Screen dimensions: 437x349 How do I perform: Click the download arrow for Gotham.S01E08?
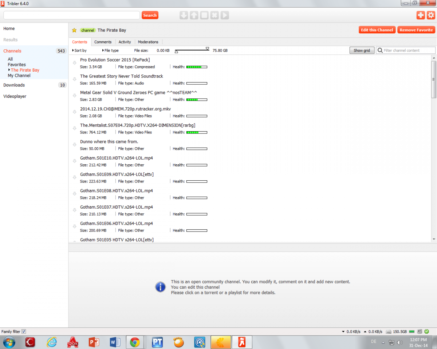click(75, 194)
